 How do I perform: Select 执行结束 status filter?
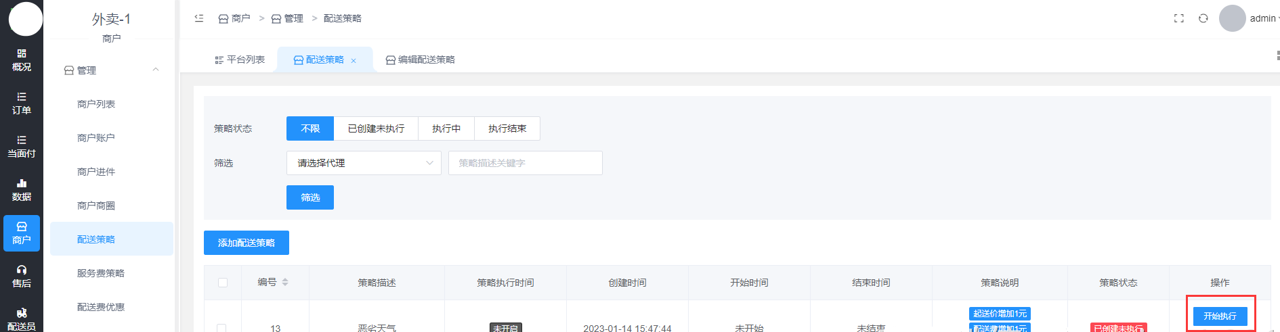pyautogui.click(x=507, y=128)
